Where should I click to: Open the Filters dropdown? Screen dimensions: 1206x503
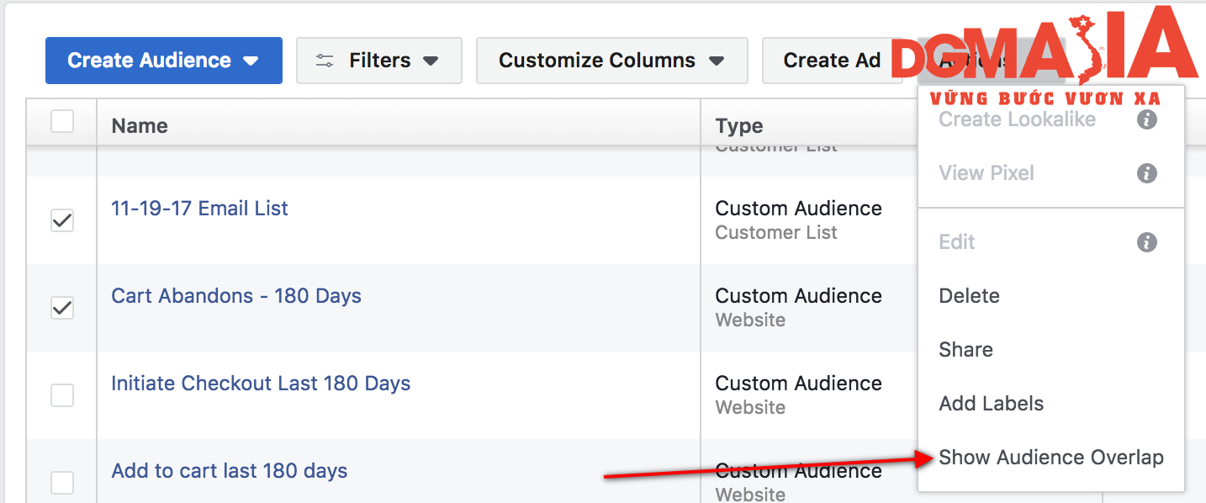point(379,61)
